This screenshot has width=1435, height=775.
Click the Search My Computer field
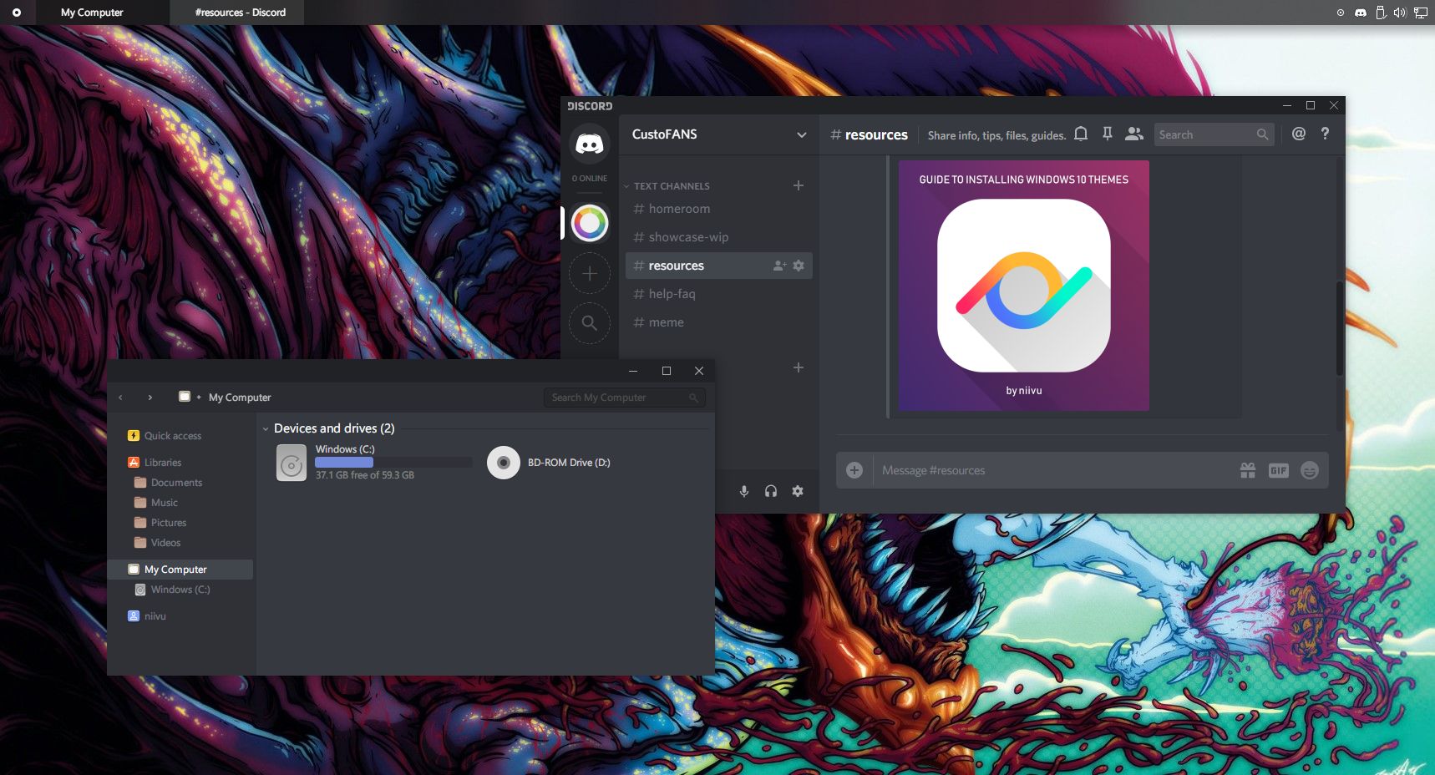tap(625, 398)
